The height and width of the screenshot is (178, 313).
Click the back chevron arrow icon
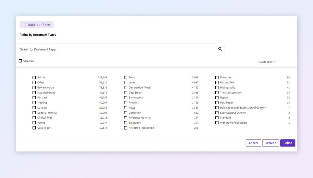coord(25,25)
